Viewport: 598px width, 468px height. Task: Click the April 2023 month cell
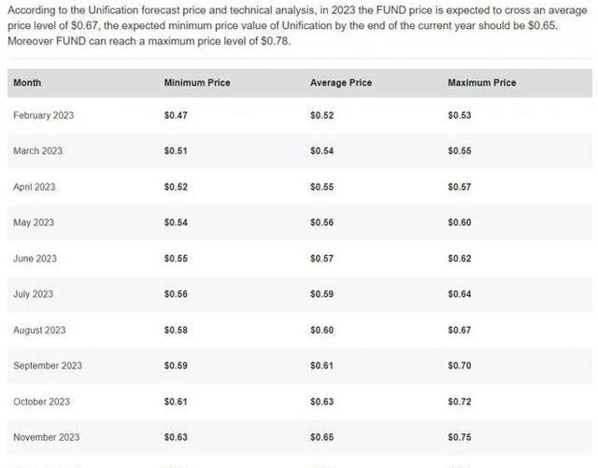coord(35,187)
